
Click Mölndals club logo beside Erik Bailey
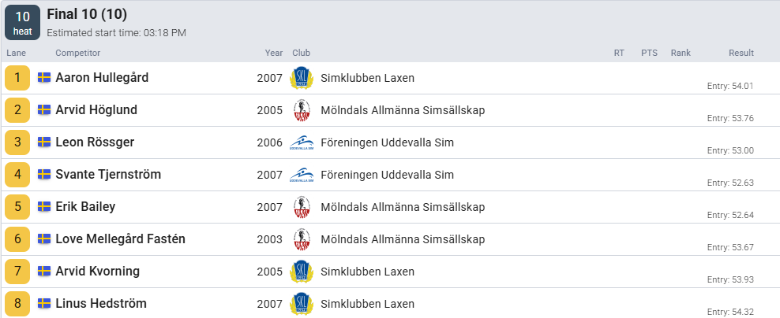(x=301, y=207)
